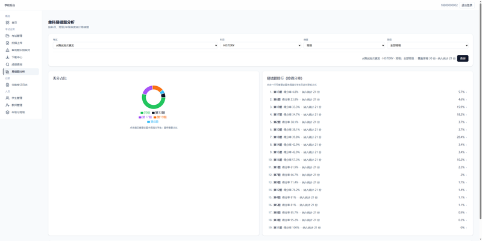Image resolution: width=482 pixels, height=241 pixels.
Task: Click the 学校后台 title in header
Action: 10,5
